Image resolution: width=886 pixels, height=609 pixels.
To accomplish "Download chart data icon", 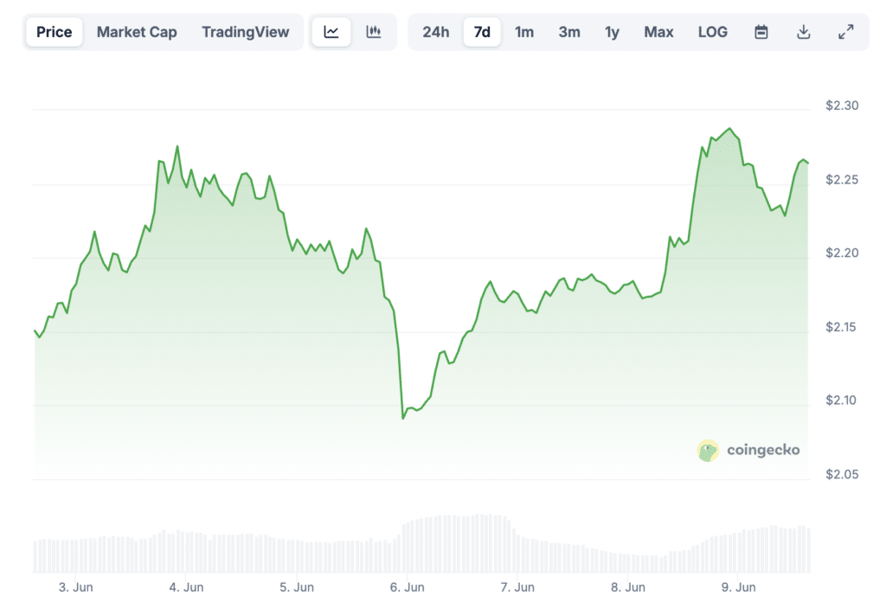I will pyautogui.click(x=803, y=32).
